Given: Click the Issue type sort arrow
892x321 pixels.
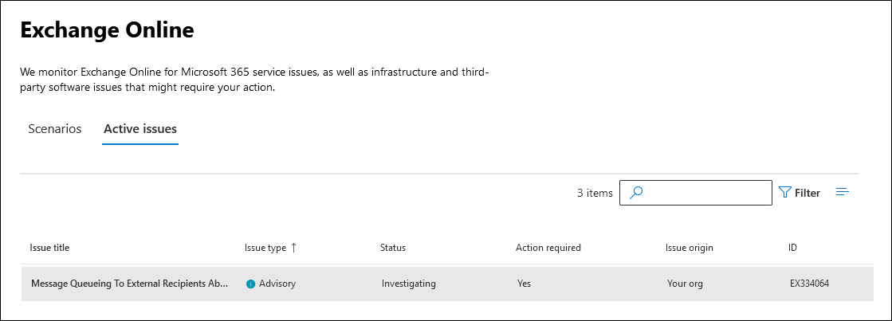Looking at the screenshot, I should point(294,248).
